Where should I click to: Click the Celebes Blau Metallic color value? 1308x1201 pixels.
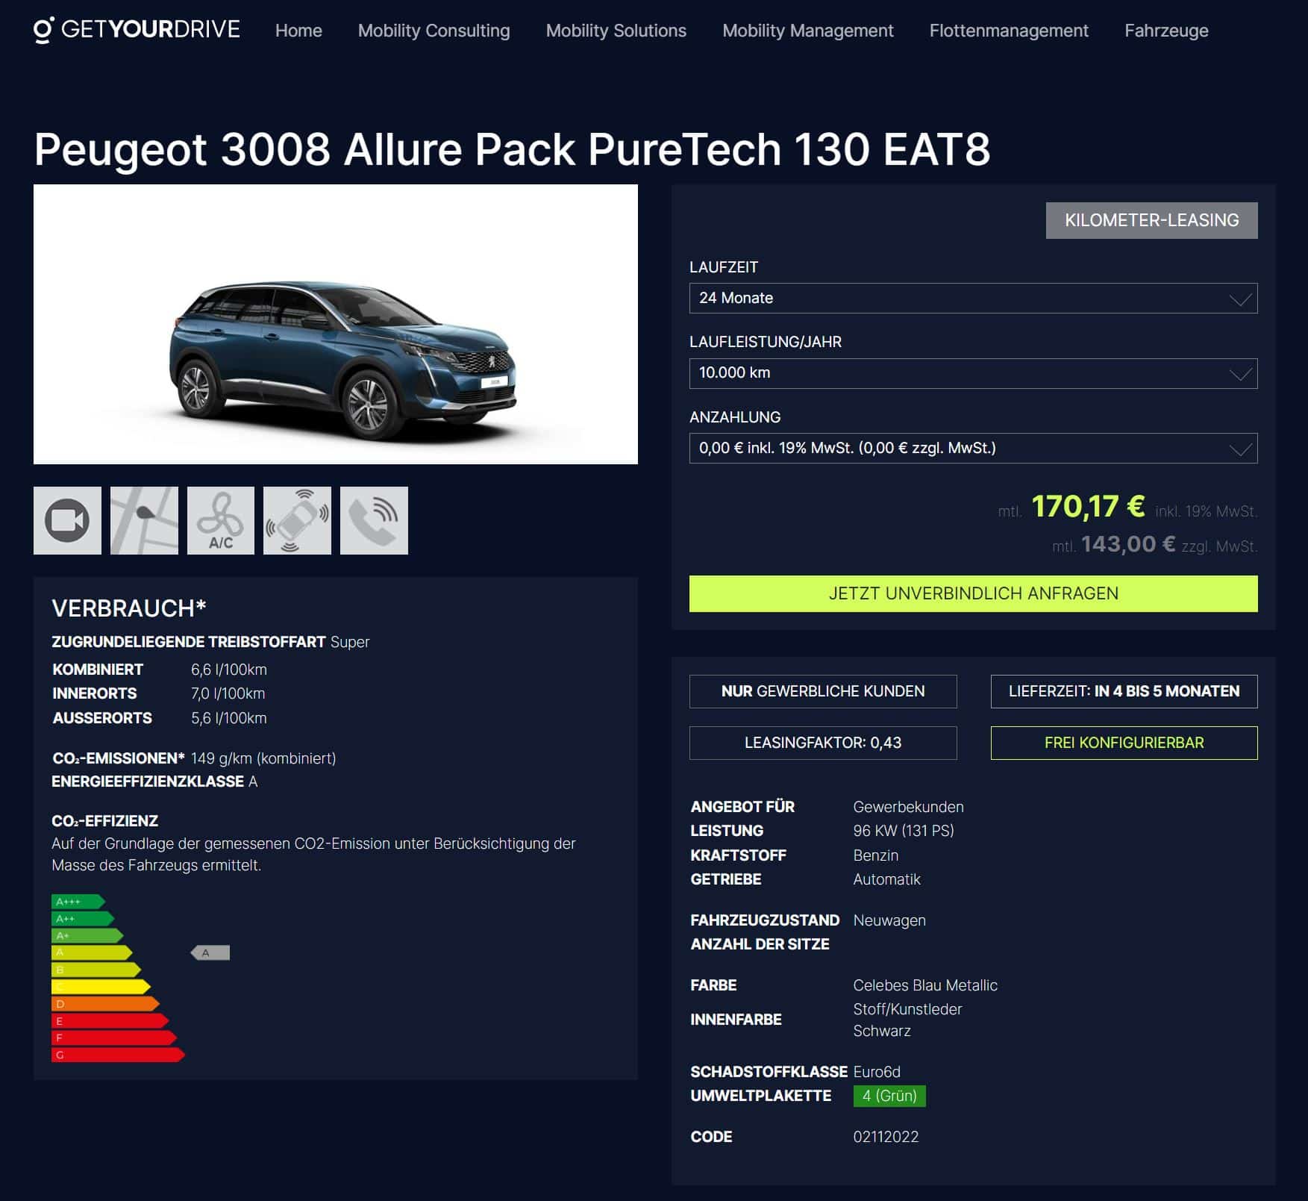pyautogui.click(x=925, y=985)
